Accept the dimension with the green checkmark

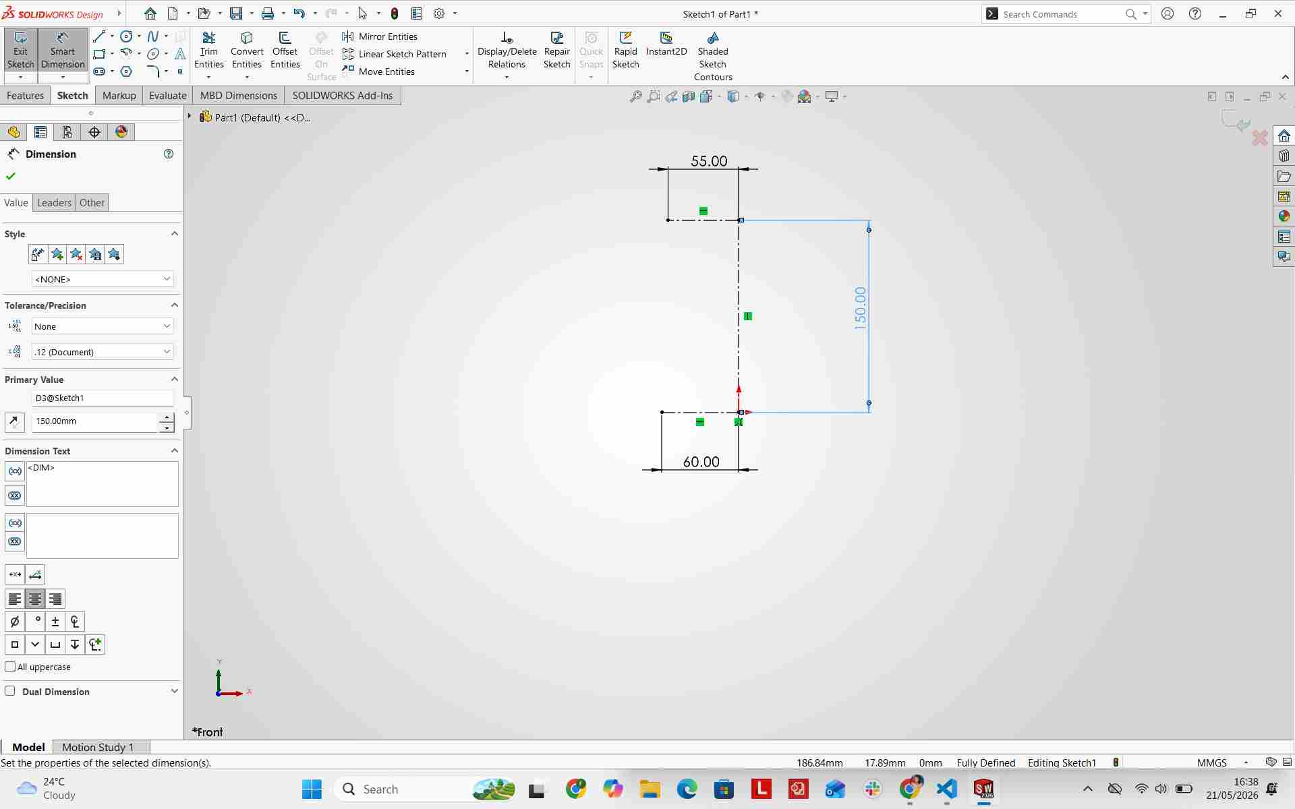coord(10,176)
